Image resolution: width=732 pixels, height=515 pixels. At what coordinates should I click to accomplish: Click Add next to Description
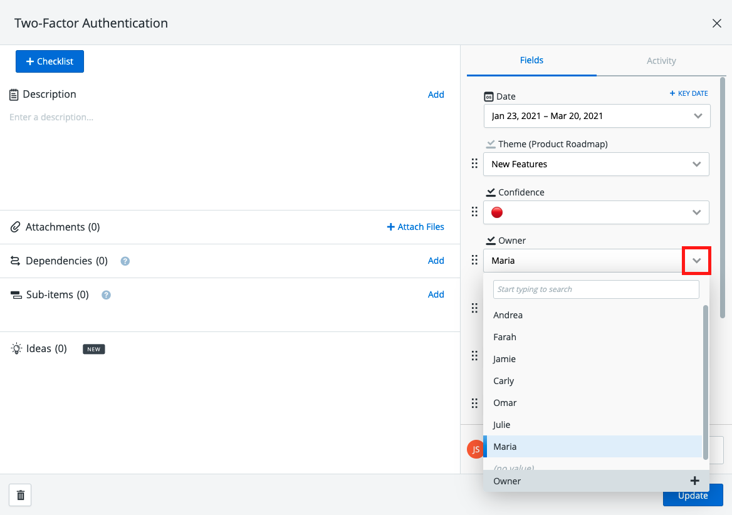(436, 95)
